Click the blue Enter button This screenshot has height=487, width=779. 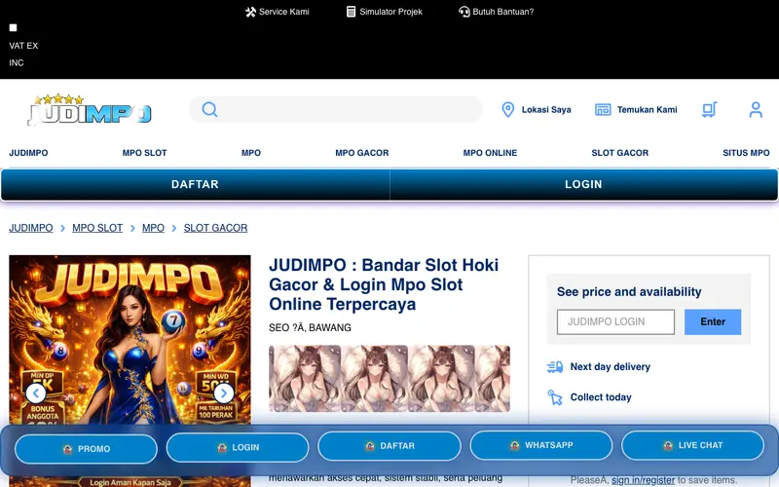[x=713, y=321]
